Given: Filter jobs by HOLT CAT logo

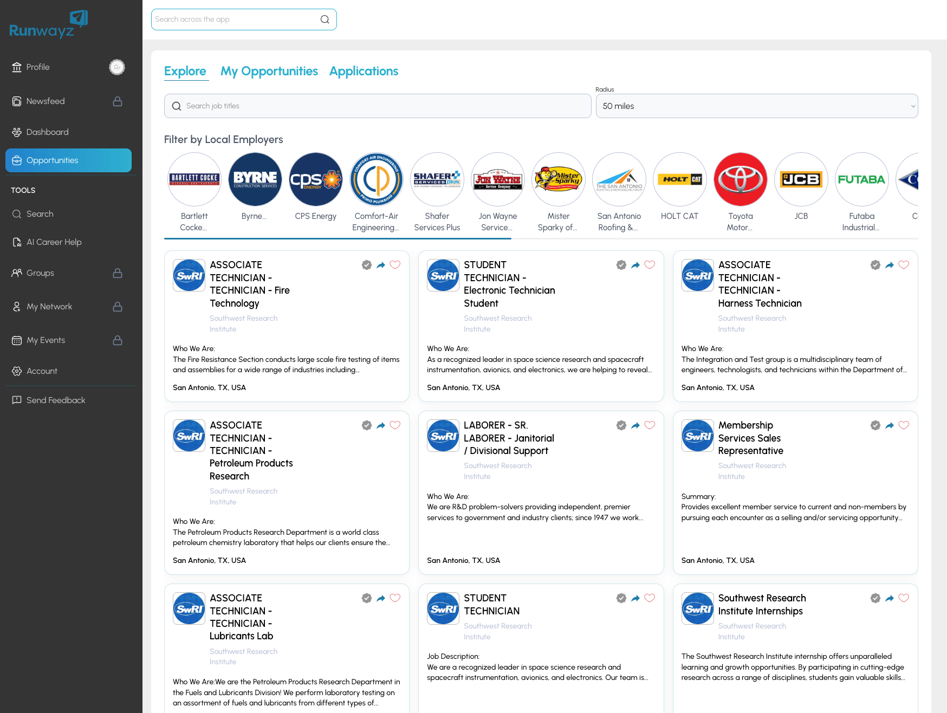Looking at the screenshot, I should click(x=679, y=179).
